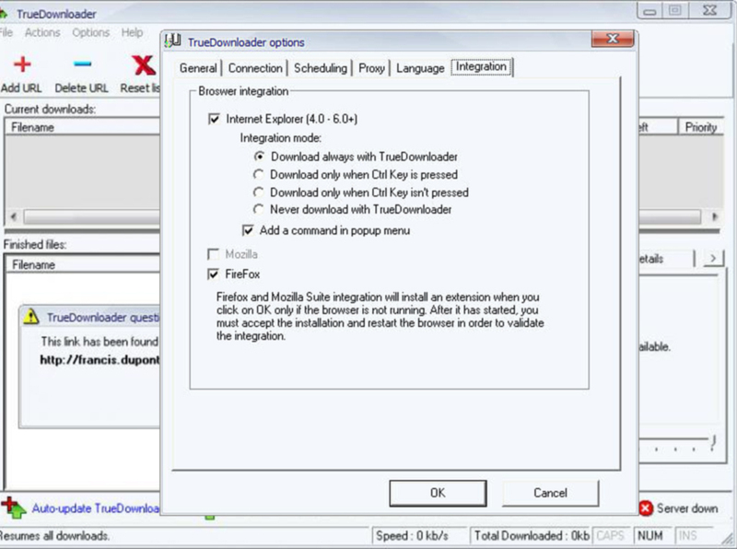Click the Auto-update green arrow icon
This screenshot has height=549, width=737.
13,508
